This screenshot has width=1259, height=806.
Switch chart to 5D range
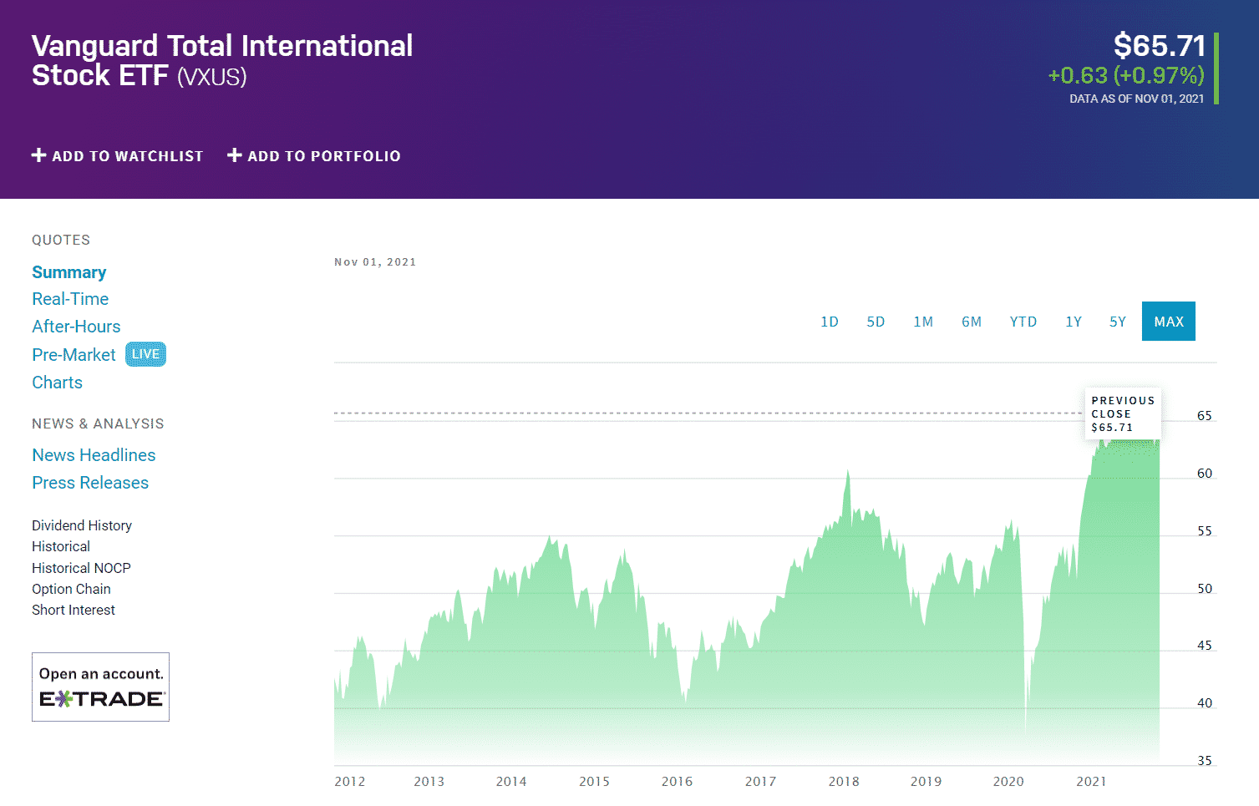click(876, 322)
